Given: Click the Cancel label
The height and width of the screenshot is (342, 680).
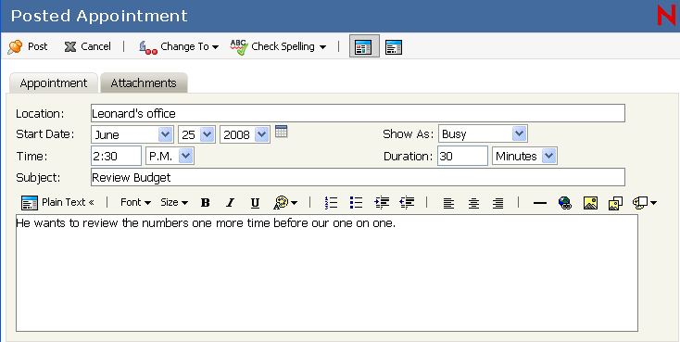Looking at the screenshot, I should pyautogui.click(x=95, y=46).
